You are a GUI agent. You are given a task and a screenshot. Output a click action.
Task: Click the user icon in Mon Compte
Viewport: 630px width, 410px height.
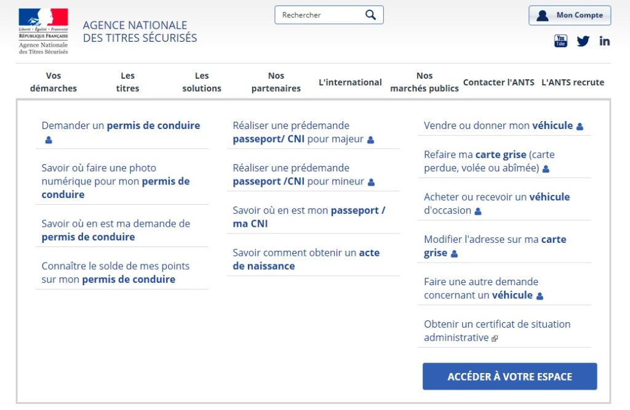point(542,15)
